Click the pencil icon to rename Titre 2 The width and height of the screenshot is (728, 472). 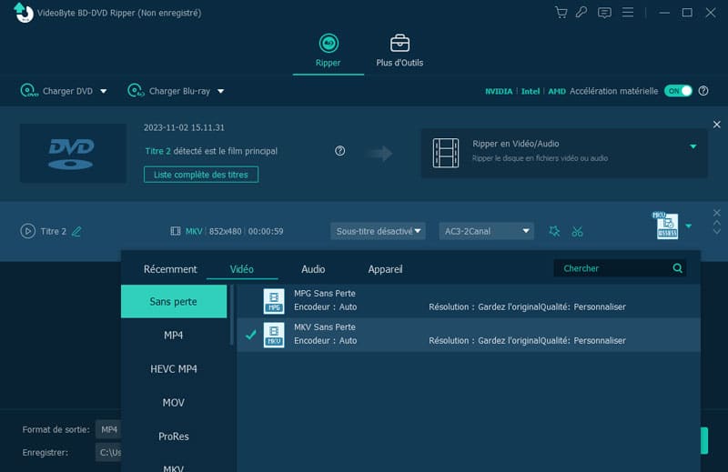pyautogui.click(x=76, y=231)
